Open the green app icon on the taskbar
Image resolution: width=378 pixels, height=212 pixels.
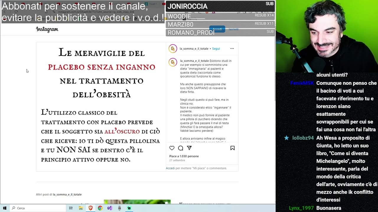pos(129,208)
